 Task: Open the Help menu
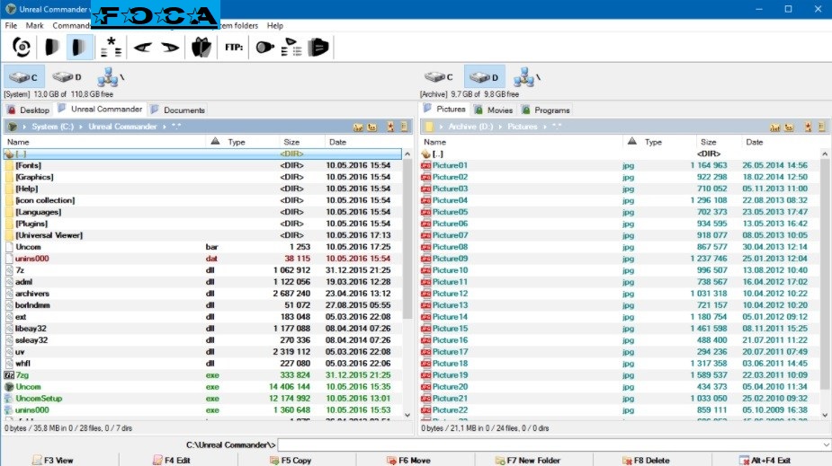(x=275, y=25)
